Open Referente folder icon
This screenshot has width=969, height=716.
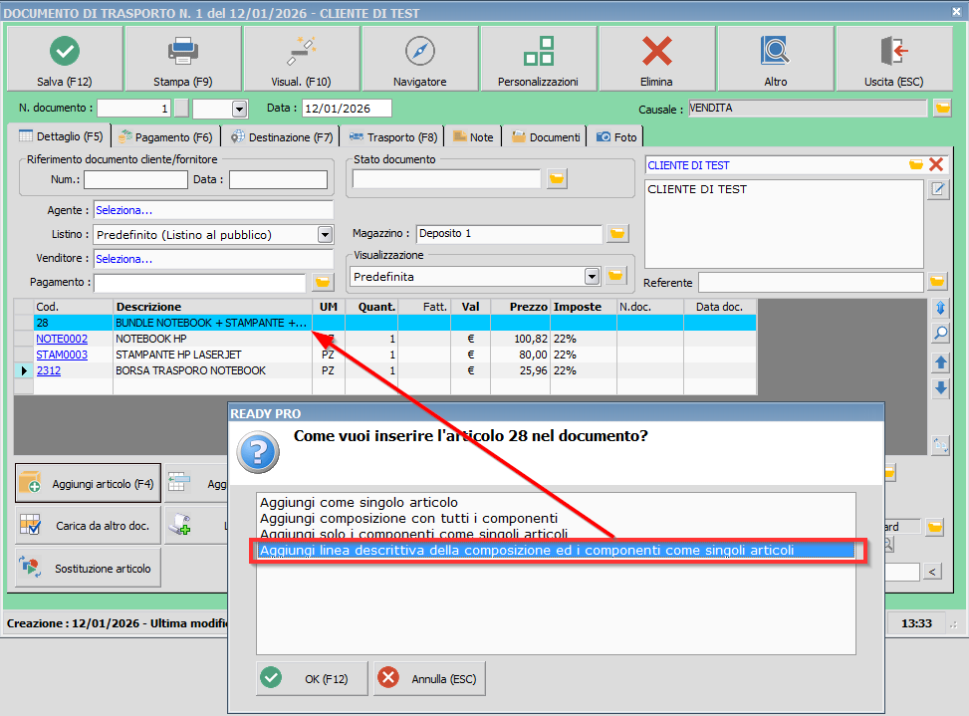click(x=937, y=283)
